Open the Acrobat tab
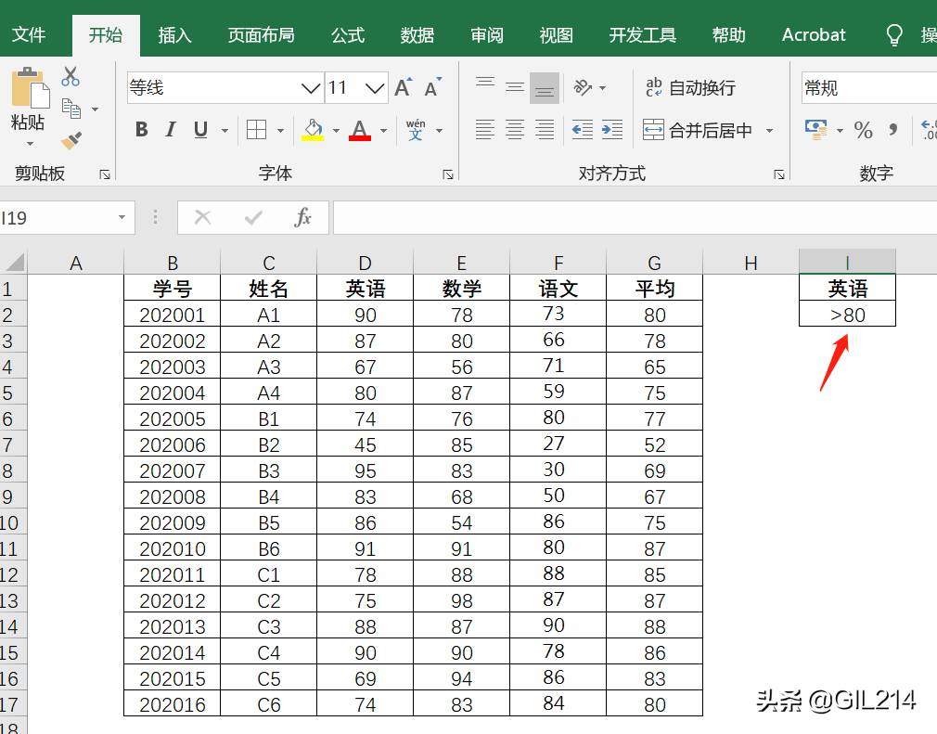The image size is (937, 734). [x=814, y=34]
